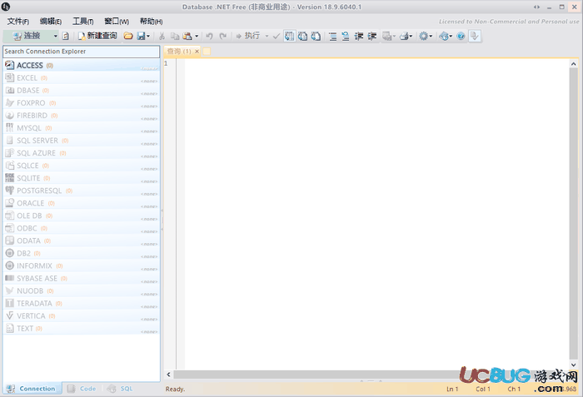The image size is (583, 397).
Task: Click the DB2 icon in list
Action: coord(10,253)
